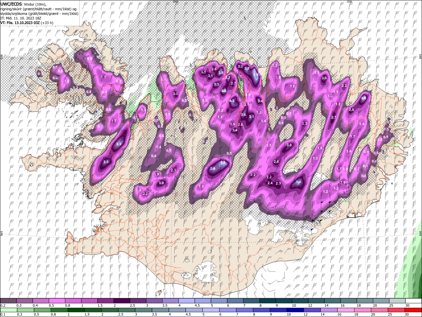The image size is (422, 317).
Task: Click the 'Vindur (10m)' header text
Action: [35, 4]
